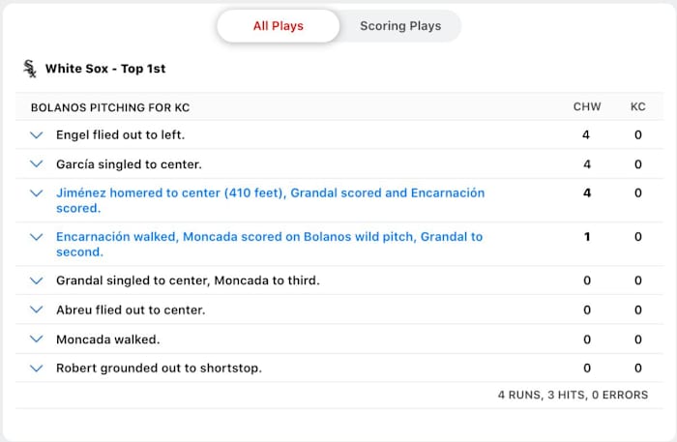Click the KC column header
The height and width of the screenshot is (442, 677).
pos(637,106)
